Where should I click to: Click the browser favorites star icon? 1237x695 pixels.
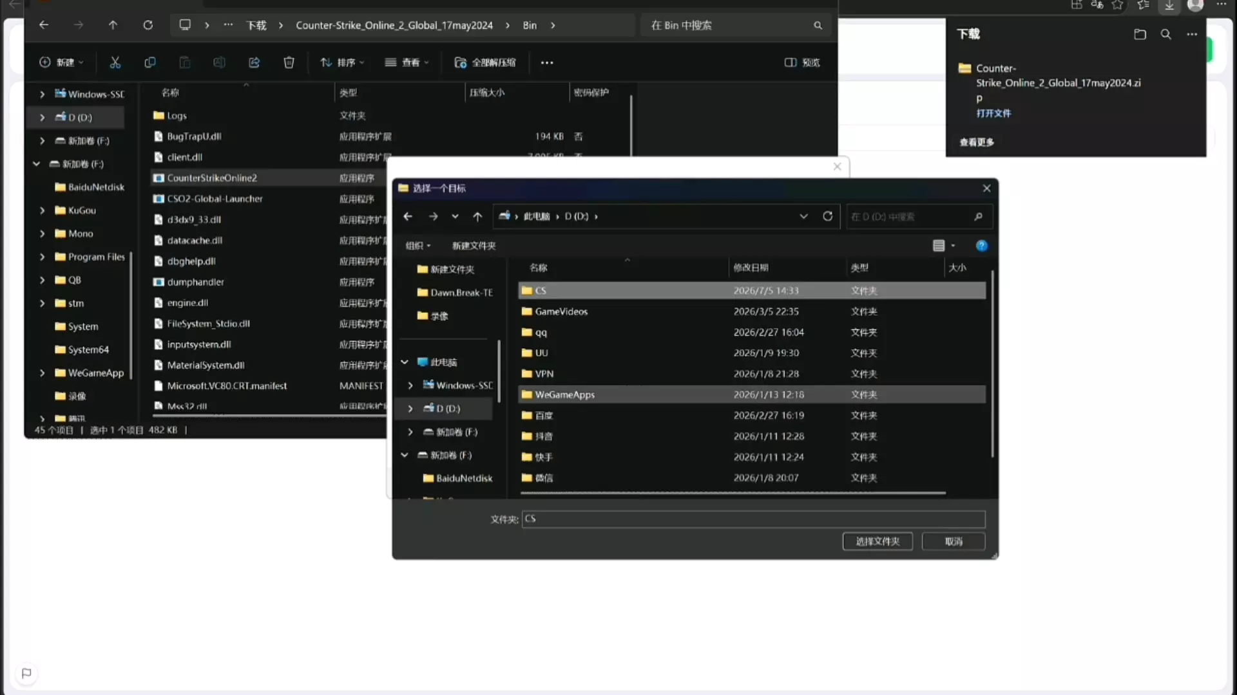(1118, 5)
